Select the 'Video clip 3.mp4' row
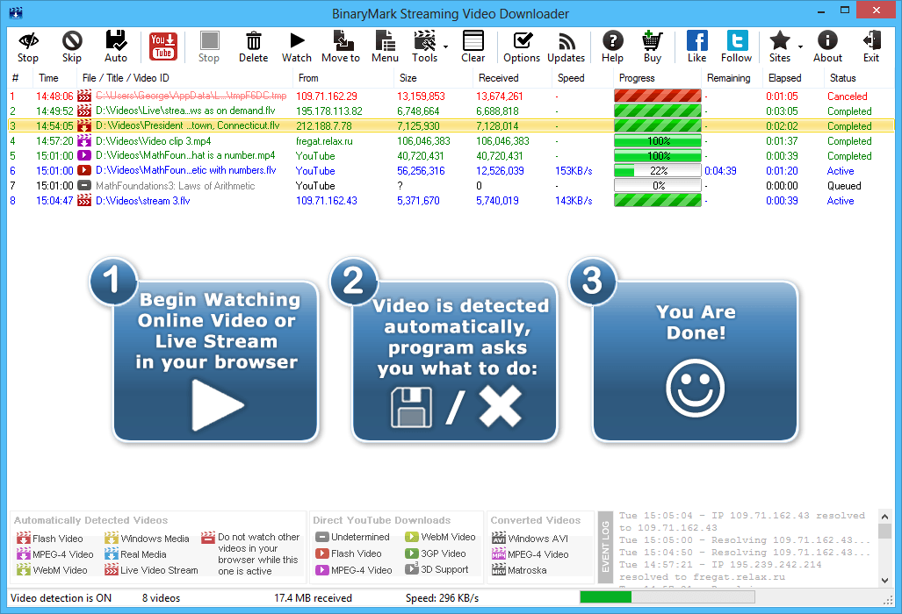 point(451,140)
